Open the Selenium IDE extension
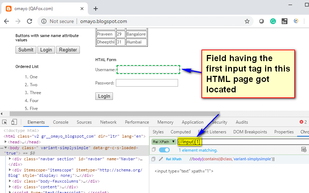309x193 pixels. pos(285,21)
